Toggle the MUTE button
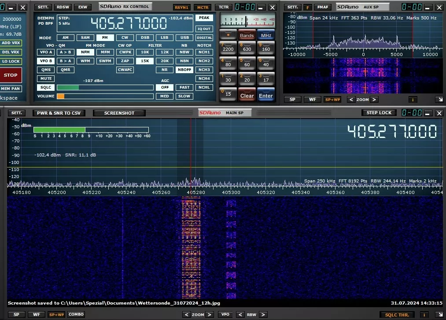The image size is (446, 320). point(46,78)
